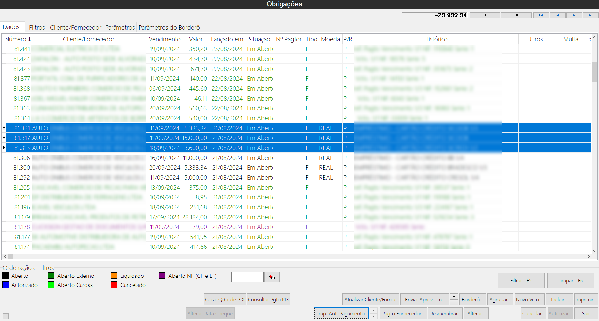Image resolution: width=599 pixels, height=321 pixels.
Task: Open Parâmetros do Borderô tab
Action: click(169, 27)
